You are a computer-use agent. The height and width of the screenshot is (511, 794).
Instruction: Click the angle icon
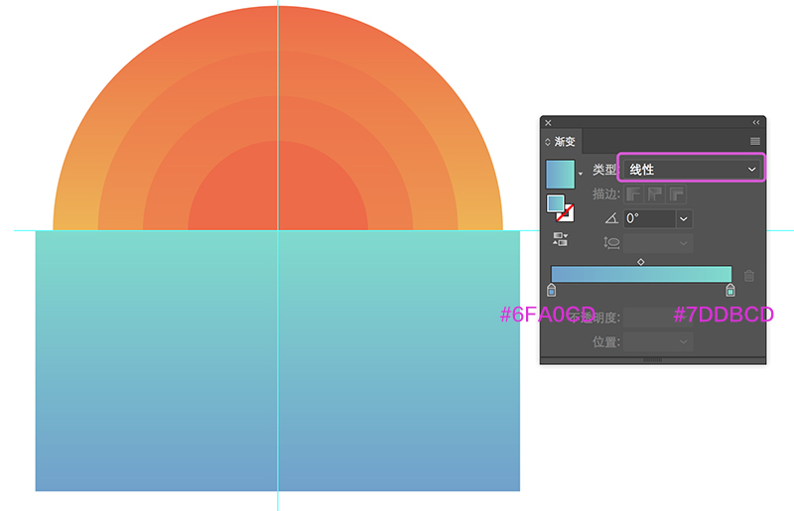pyautogui.click(x=611, y=218)
